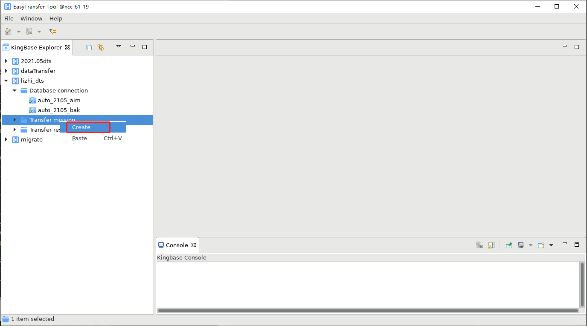Select the Console tab
The width and height of the screenshot is (587, 326).
tap(177, 245)
